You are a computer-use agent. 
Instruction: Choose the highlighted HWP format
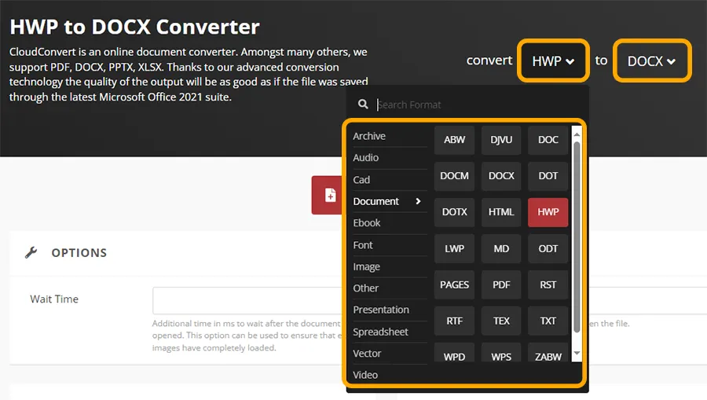(548, 212)
